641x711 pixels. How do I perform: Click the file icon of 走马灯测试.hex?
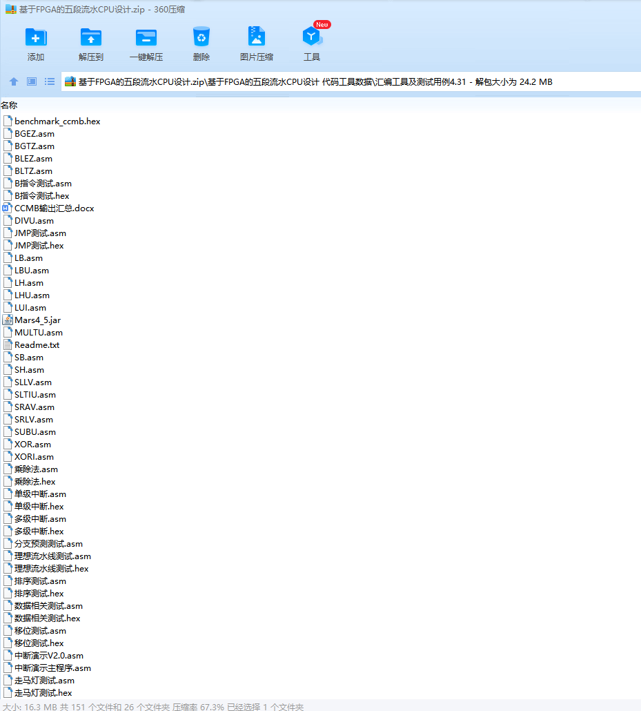point(8,693)
